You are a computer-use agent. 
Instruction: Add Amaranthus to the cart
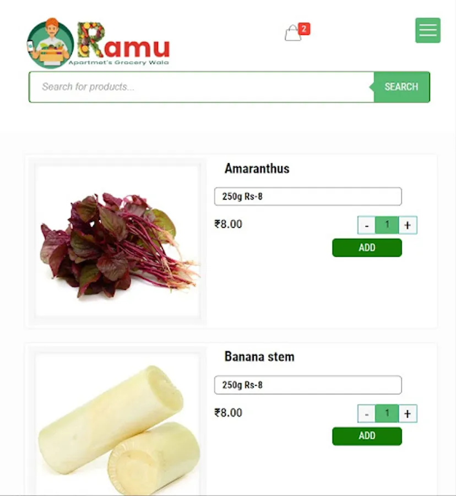pos(367,247)
